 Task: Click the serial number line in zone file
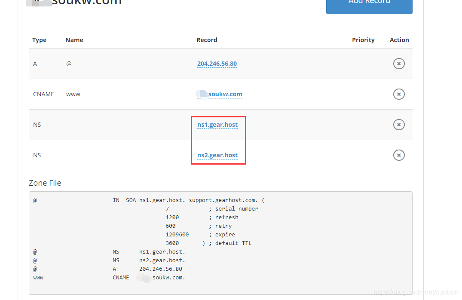pyautogui.click(x=212, y=208)
